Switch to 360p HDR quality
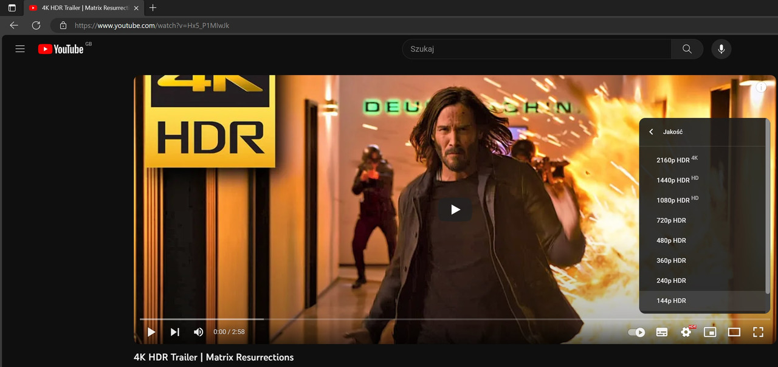Viewport: 778px width, 367px height. (702, 260)
